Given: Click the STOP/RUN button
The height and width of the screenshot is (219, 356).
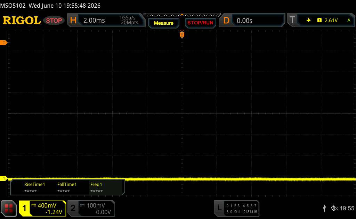Looking at the screenshot, I should 200,23.
